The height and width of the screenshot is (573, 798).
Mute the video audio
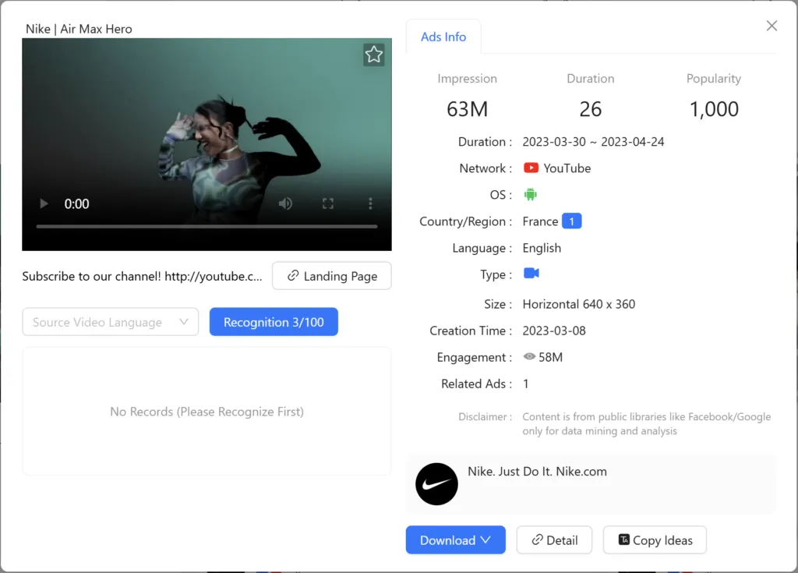(285, 203)
